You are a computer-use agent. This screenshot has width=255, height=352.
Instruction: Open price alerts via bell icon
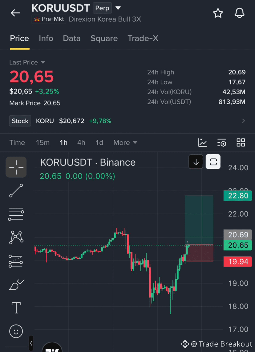[239, 13]
